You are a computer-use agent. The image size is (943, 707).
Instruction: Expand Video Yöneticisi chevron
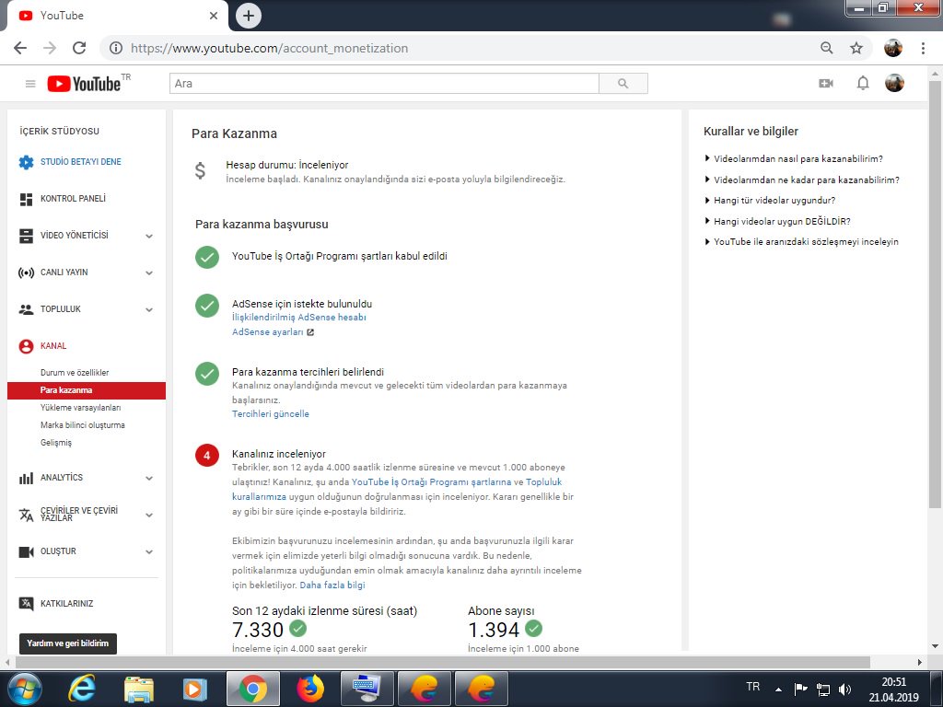pos(149,237)
